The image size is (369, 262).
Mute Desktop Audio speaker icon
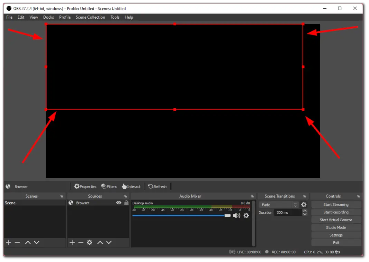click(x=237, y=215)
